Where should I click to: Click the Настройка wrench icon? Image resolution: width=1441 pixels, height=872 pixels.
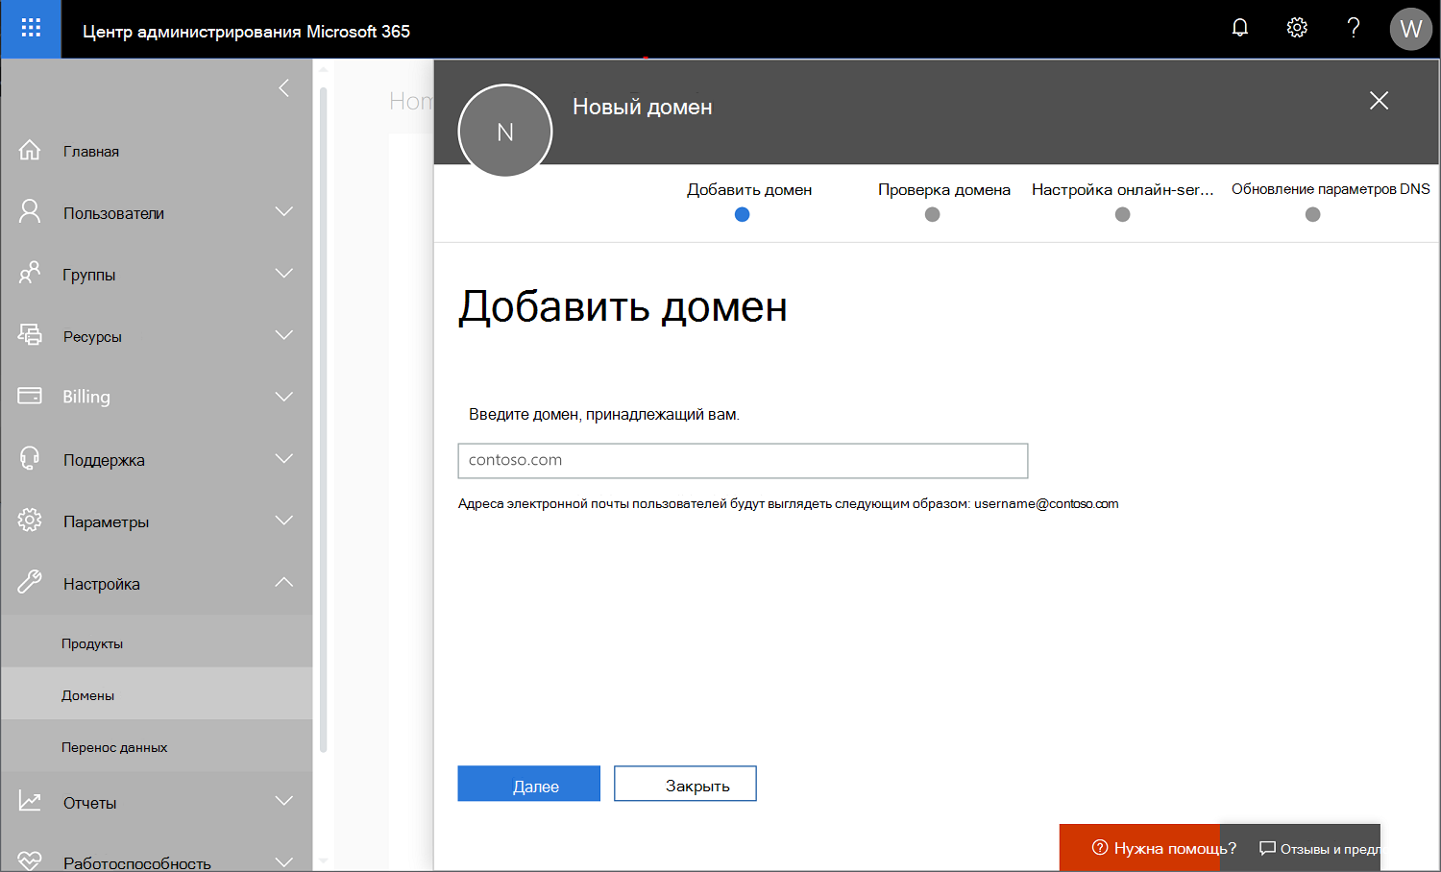click(x=30, y=582)
